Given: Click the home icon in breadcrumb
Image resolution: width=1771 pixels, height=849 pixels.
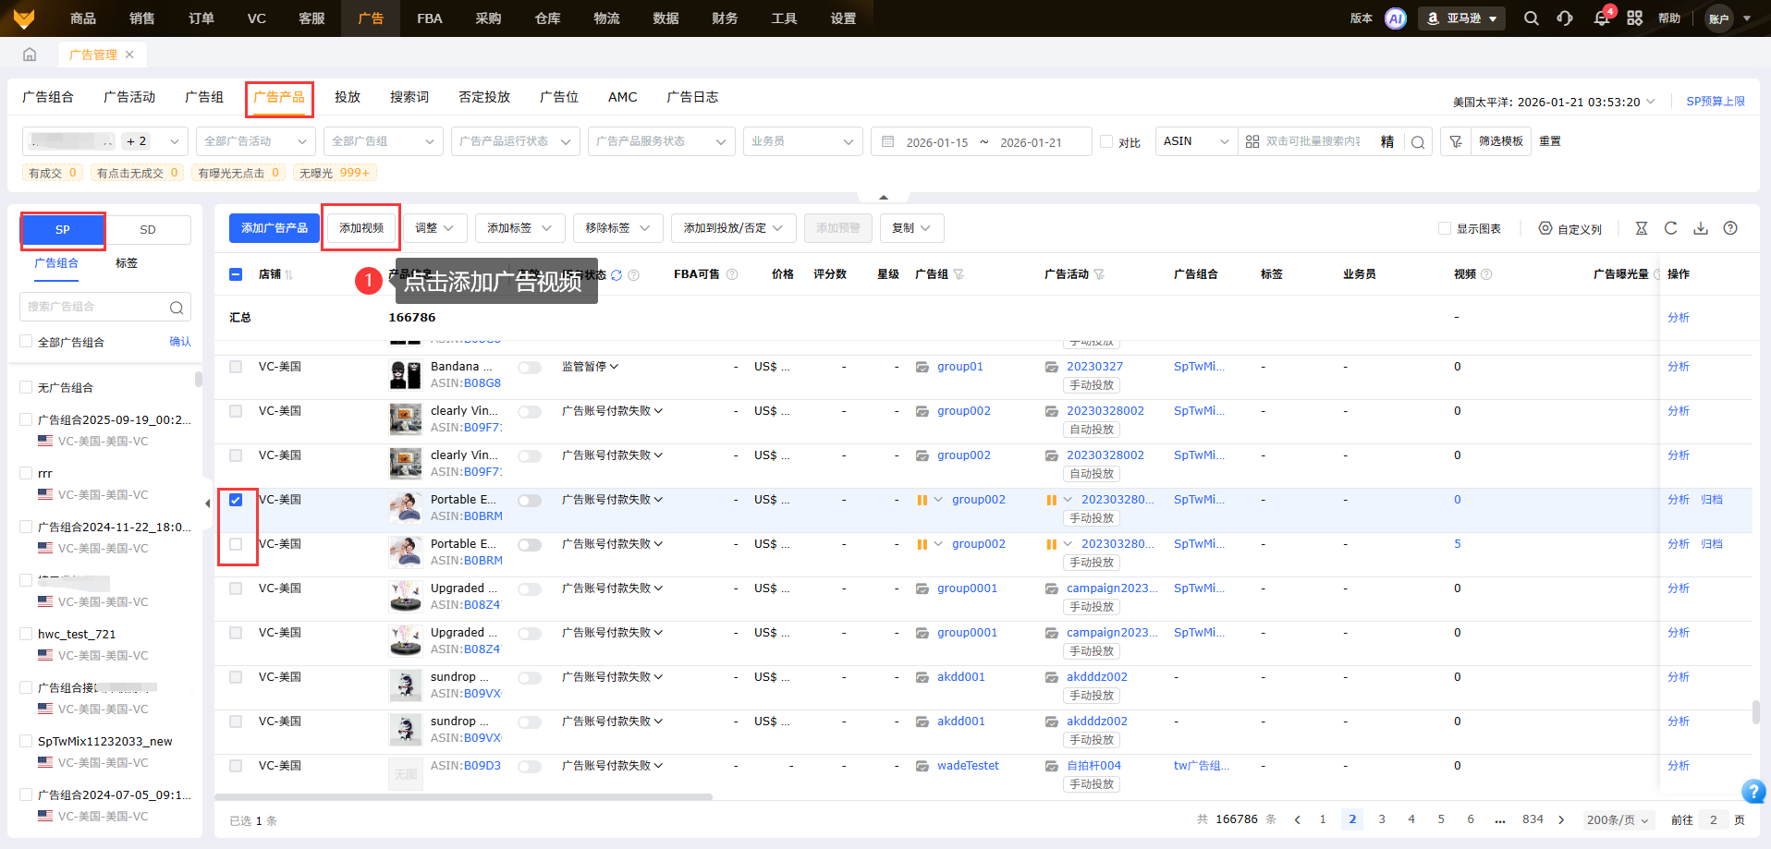Looking at the screenshot, I should [30, 55].
